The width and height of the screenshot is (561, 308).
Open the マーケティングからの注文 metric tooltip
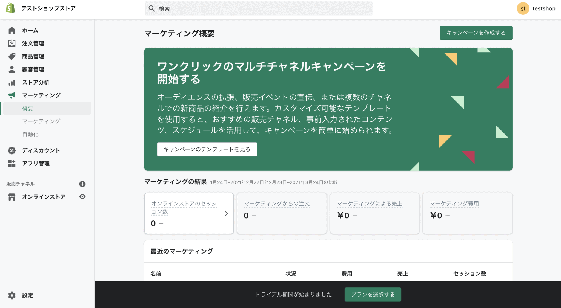coord(277,204)
